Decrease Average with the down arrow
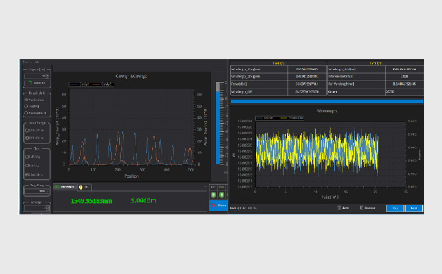442x274 pixels. click(x=48, y=209)
